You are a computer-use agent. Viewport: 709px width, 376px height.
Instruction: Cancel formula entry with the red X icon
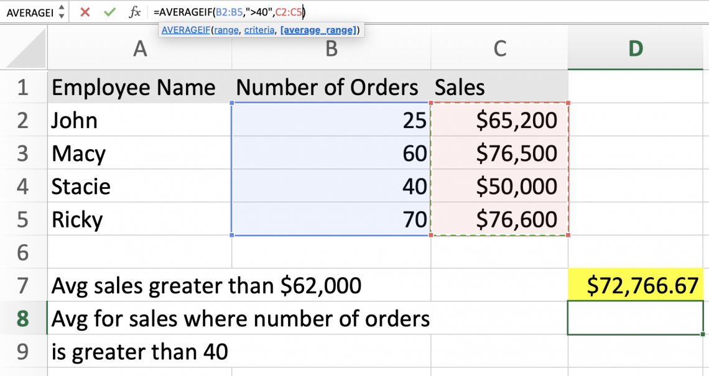[x=85, y=11]
